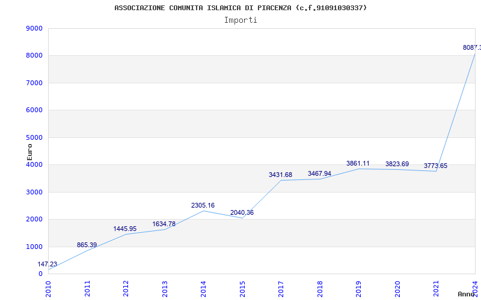Click the 2014 x-axis label
Viewport: 481px width, 300px height.
pyautogui.click(x=203, y=289)
